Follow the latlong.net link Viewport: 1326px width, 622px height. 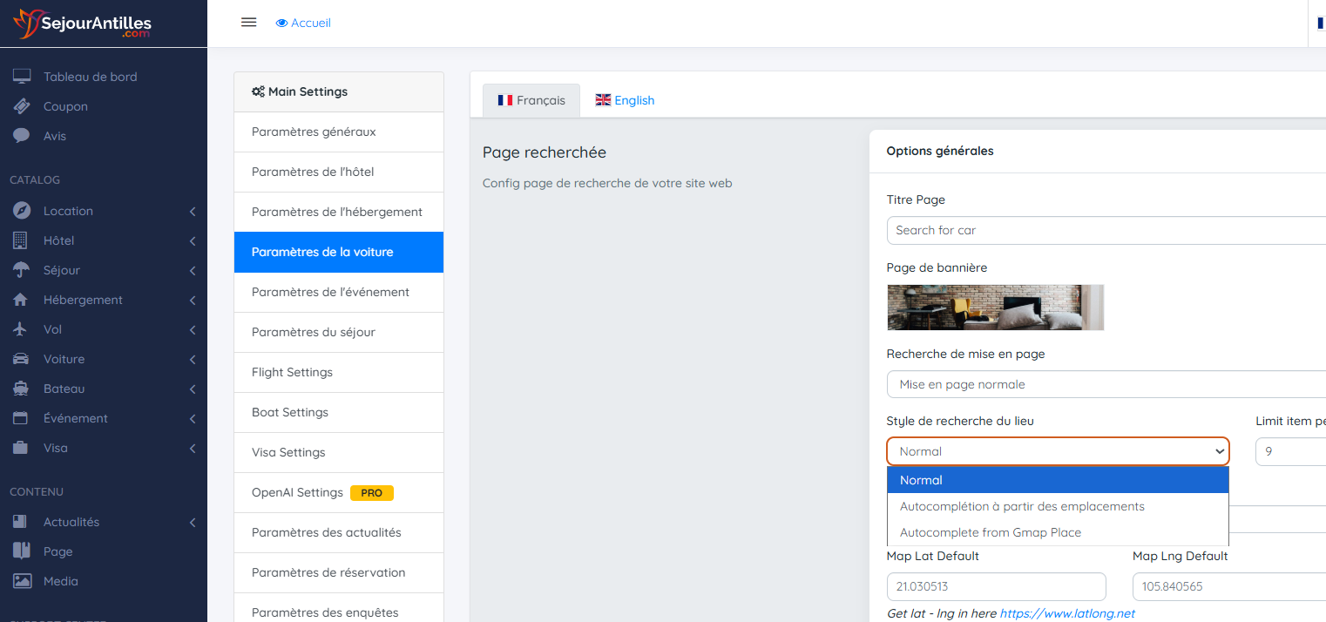point(1066,613)
